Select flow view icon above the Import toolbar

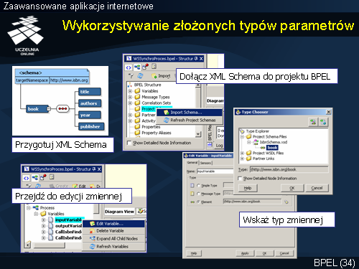pos(137,67)
